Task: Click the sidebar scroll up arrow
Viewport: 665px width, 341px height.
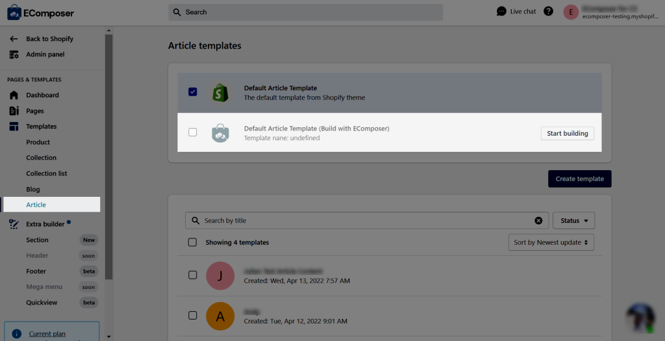Action: coord(108,30)
